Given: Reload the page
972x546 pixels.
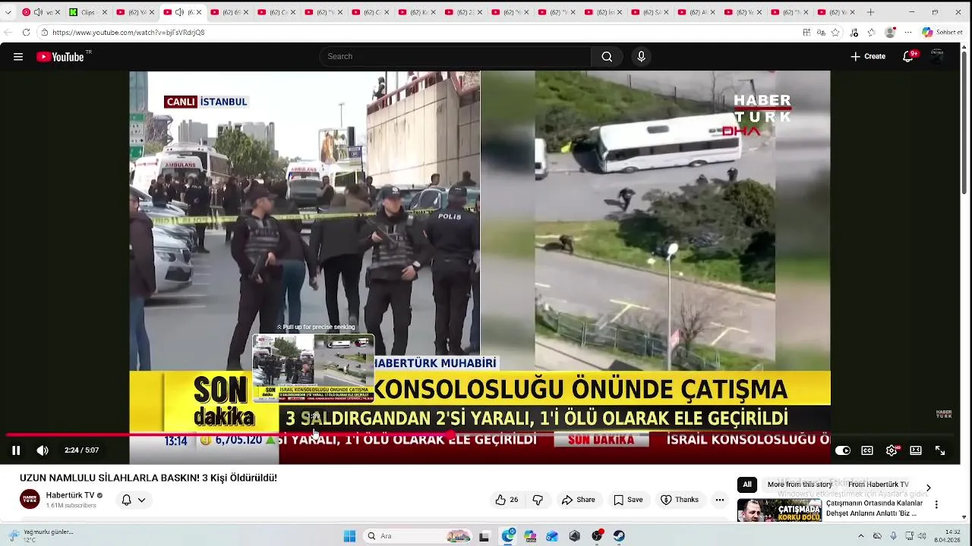Looking at the screenshot, I should click(26, 33).
